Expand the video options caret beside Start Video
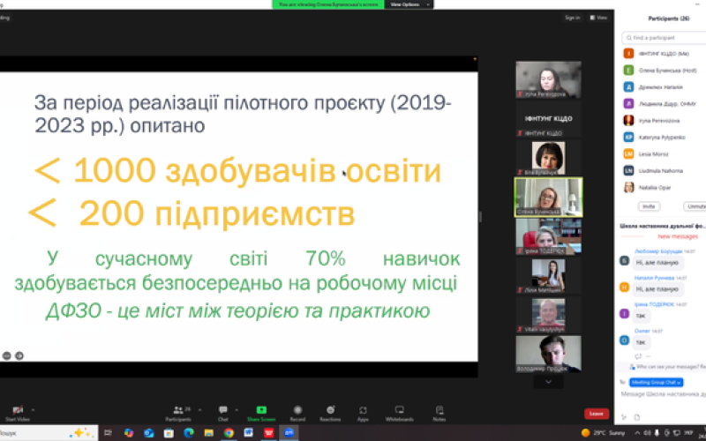Viewport: 706px width, 441px height. 33,410
